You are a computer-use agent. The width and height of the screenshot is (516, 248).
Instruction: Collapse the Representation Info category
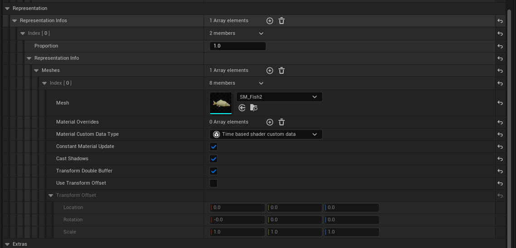coord(29,58)
